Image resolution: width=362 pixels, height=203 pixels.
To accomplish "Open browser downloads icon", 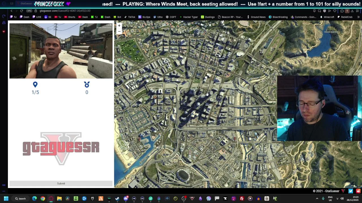I will [352, 11].
